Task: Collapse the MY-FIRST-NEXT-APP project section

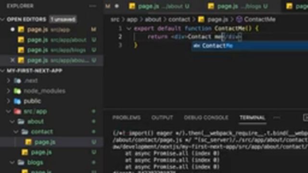Action: coord(2,71)
